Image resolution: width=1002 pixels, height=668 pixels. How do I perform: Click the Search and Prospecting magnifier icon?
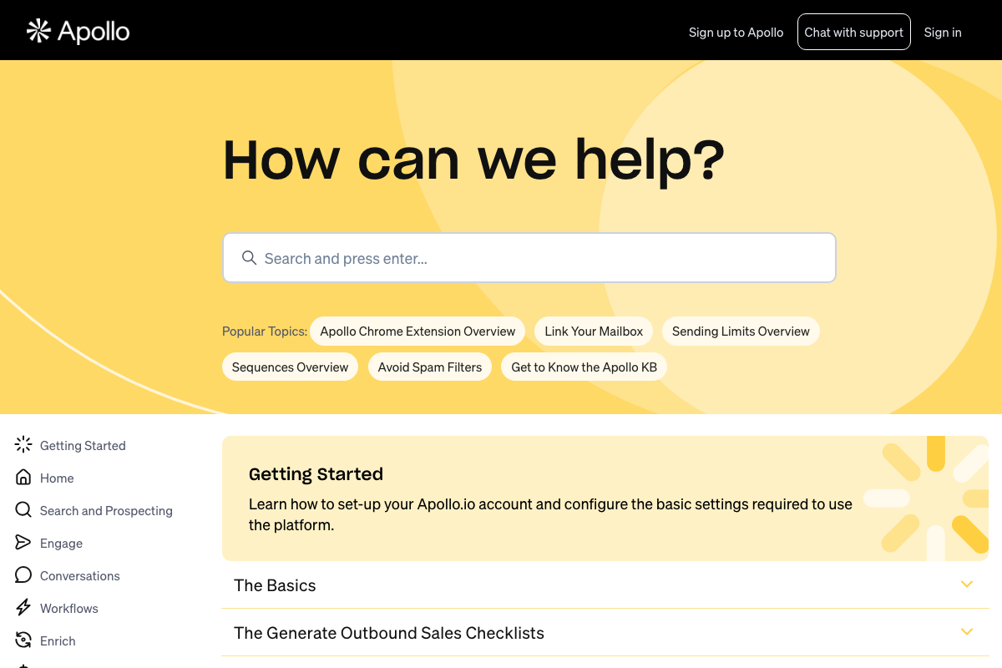[x=23, y=509]
